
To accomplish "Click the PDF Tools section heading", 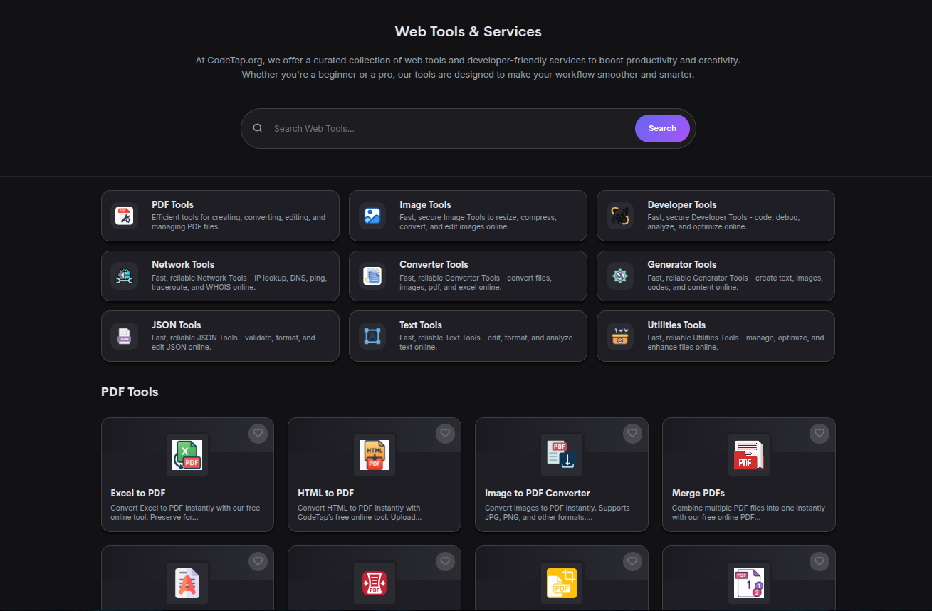I will (x=130, y=392).
